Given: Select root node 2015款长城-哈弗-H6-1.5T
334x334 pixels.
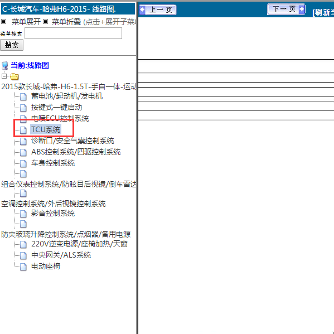Looking at the screenshot, I should (69, 86).
